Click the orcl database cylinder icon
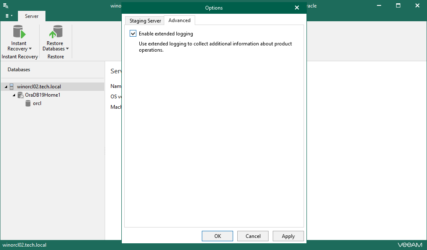The width and height of the screenshot is (427, 250). (28, 103)
